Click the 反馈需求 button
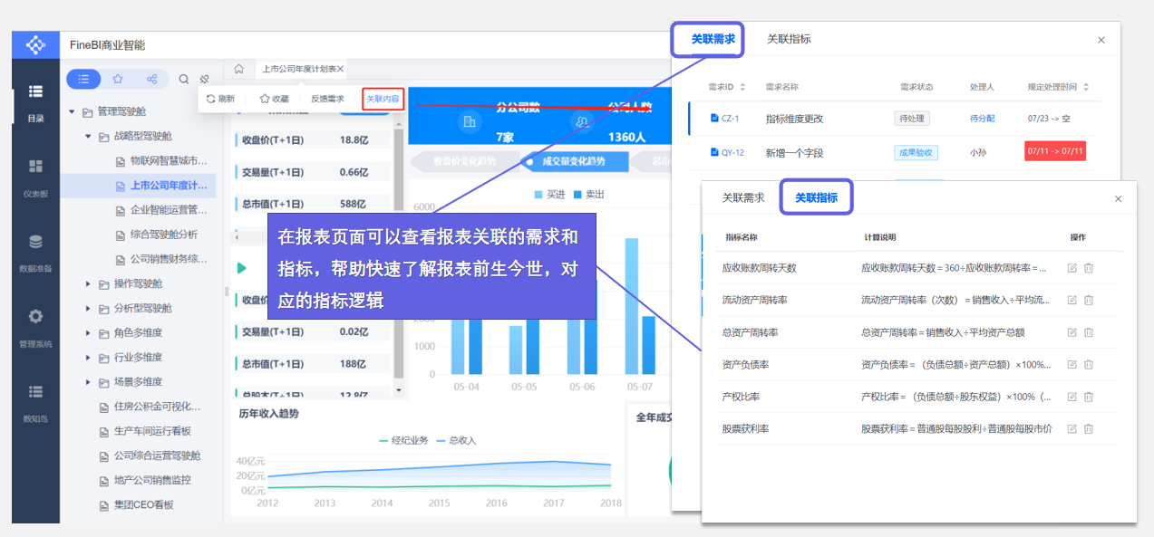The image size is (1154, 537). [x=327, y=99]
